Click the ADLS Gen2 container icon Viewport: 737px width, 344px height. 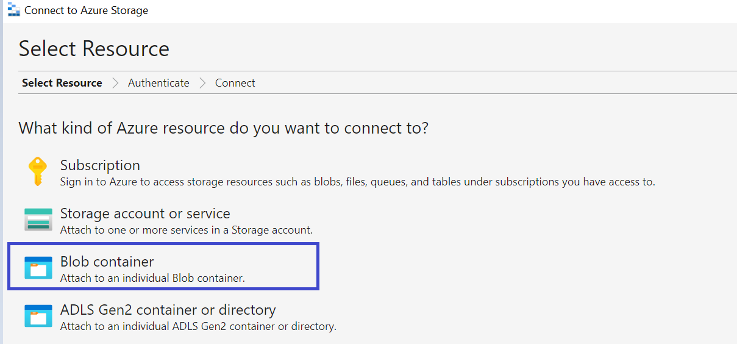[x=38, y=315]
